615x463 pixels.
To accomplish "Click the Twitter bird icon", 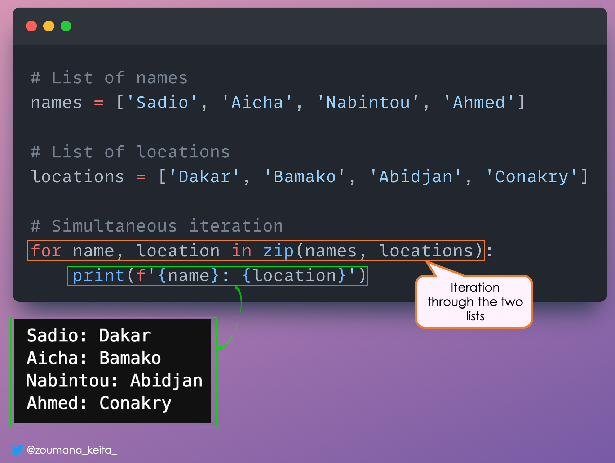I will [x=17, y=450].
